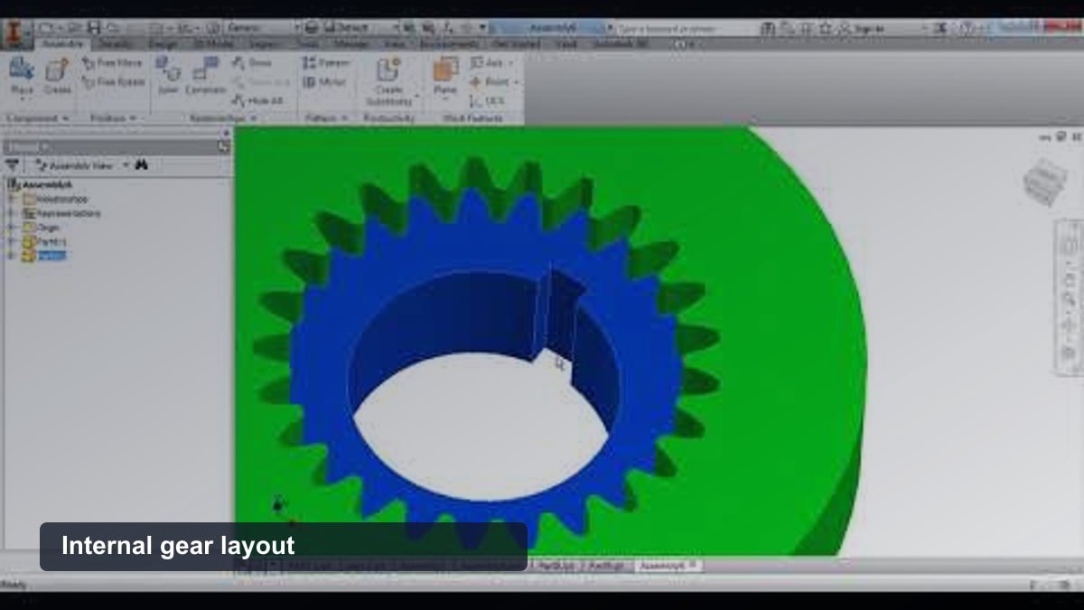This screenshot has height=610, width=1084.
Task: Click the Hide All relationships tool
Action: pyautogui.click(x=257, y=100)
